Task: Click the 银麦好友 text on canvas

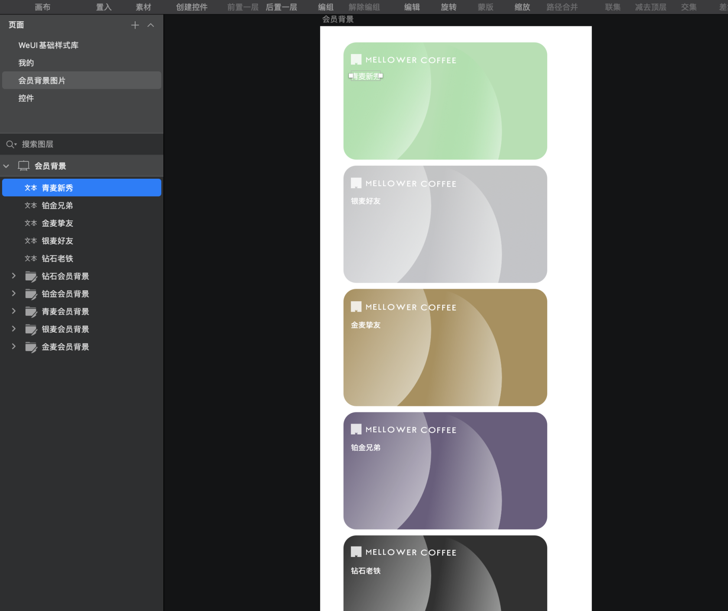Action: (366, 201)
